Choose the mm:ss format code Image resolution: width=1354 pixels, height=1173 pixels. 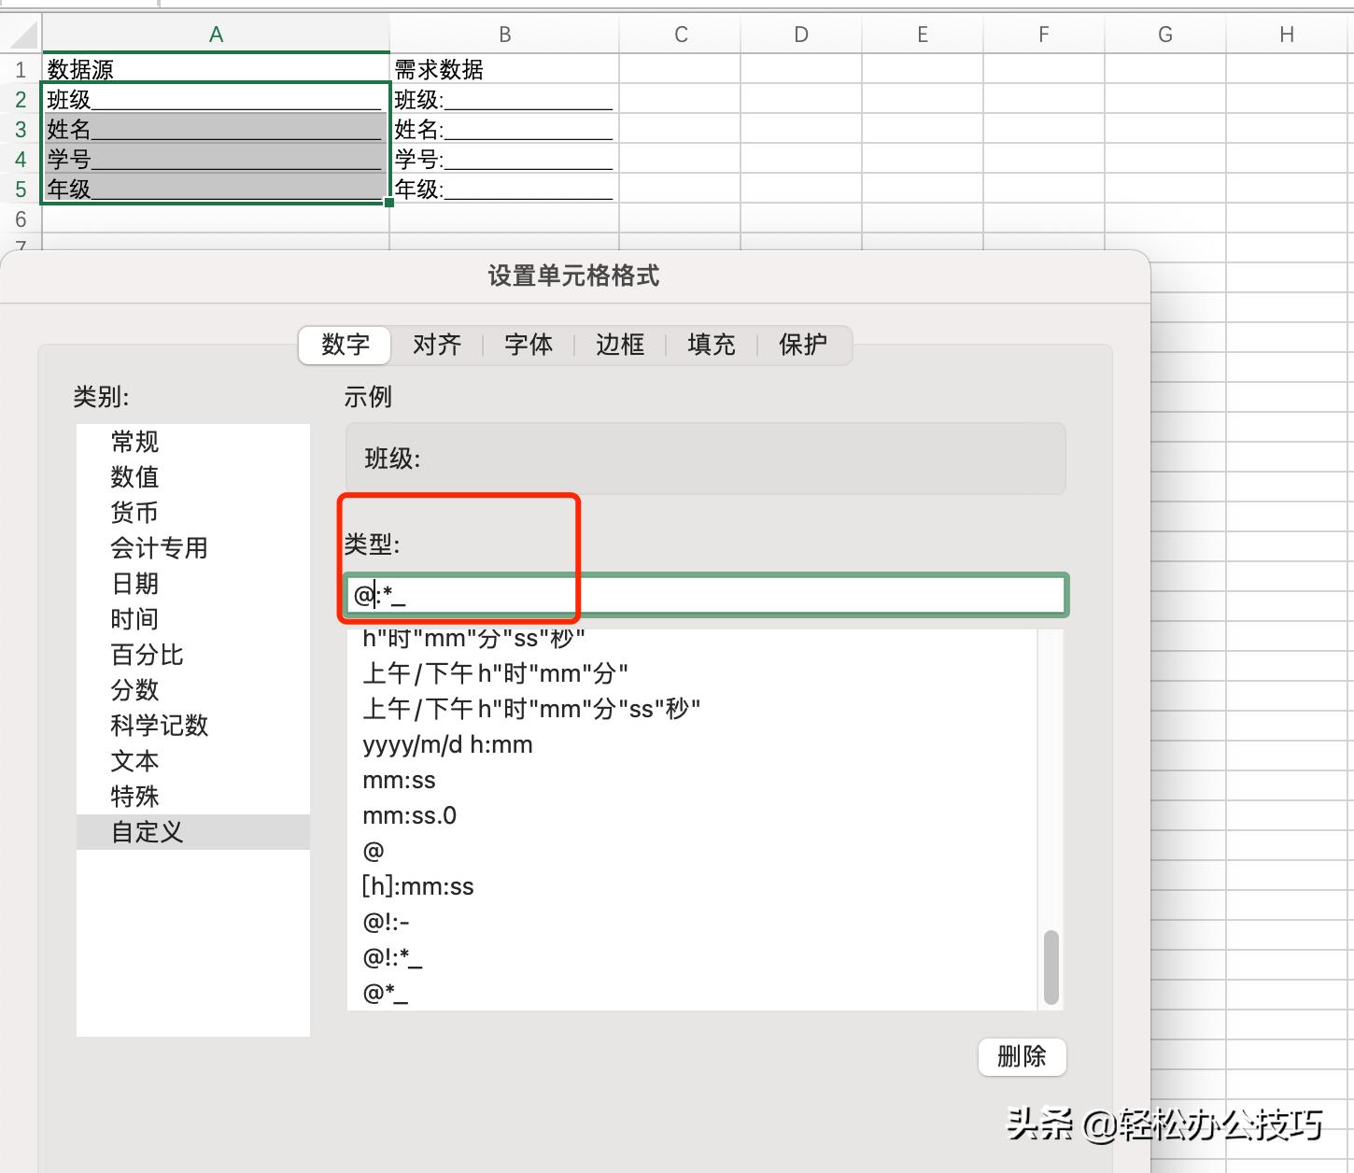399,780
